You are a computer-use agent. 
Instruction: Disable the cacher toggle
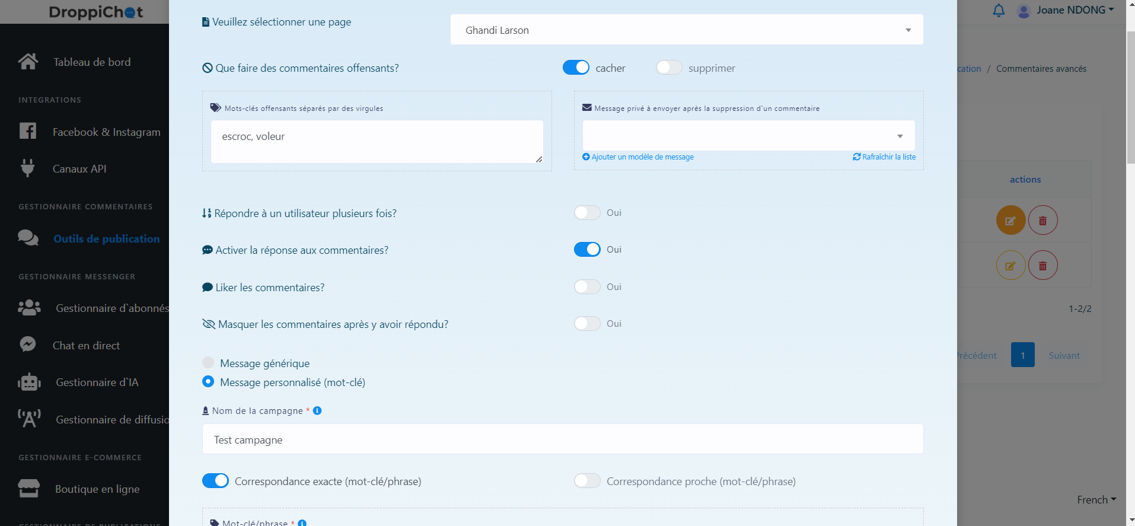pyautogui.click(x=576, y=68)
